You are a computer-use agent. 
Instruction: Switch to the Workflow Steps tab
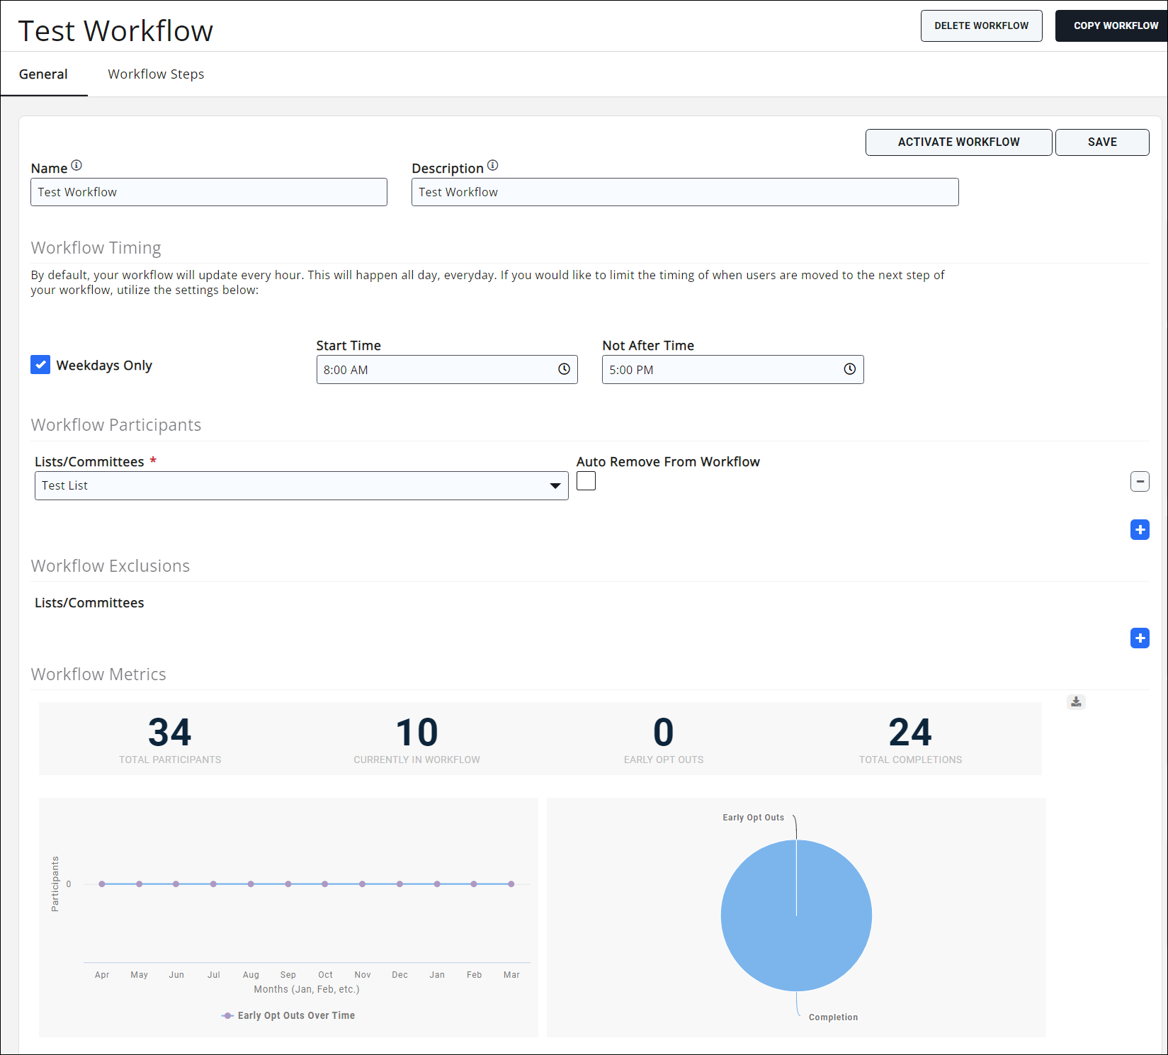(156, 74)
